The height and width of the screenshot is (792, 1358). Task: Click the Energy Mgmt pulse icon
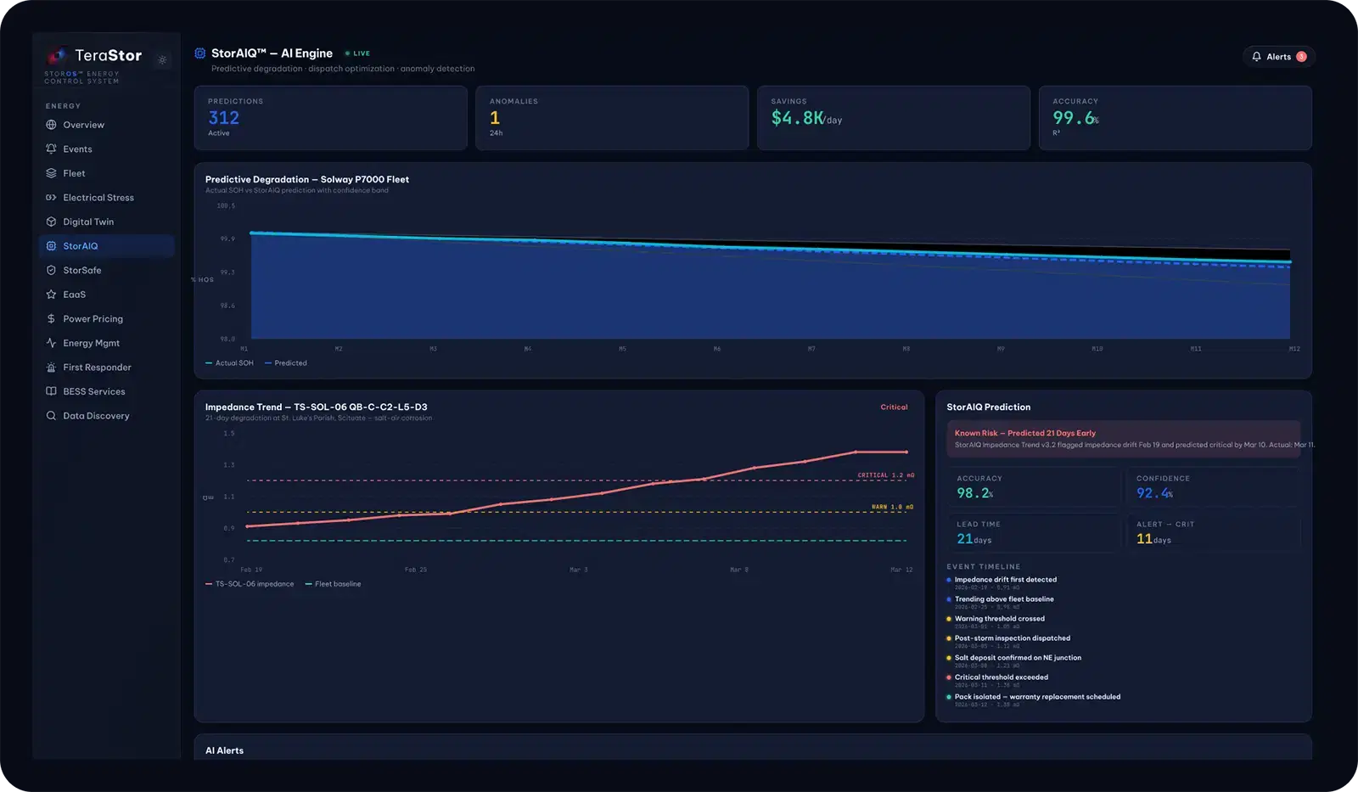point(51,343)
